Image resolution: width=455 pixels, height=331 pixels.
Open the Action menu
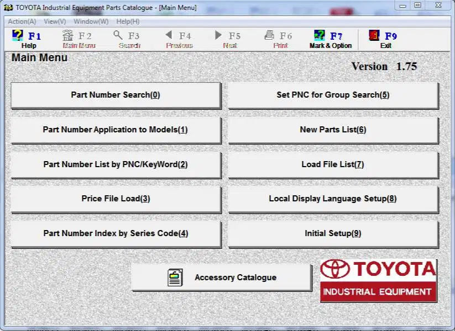pos(21,21)
